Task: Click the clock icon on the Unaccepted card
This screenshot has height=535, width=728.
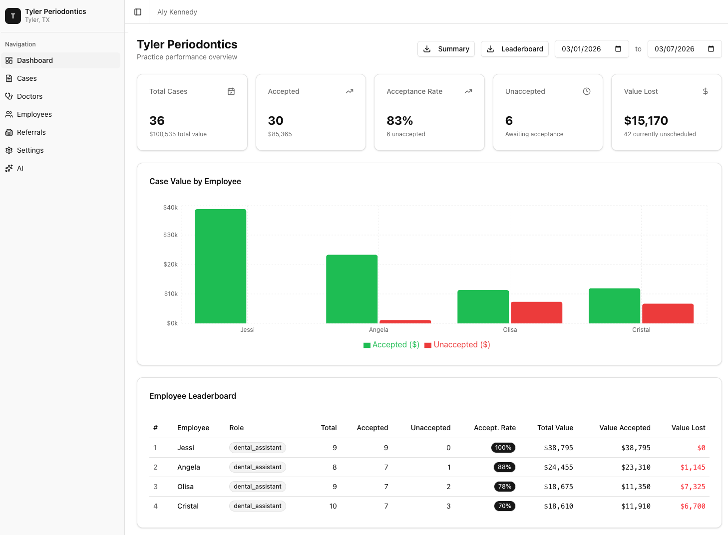Action: (587, 91)
